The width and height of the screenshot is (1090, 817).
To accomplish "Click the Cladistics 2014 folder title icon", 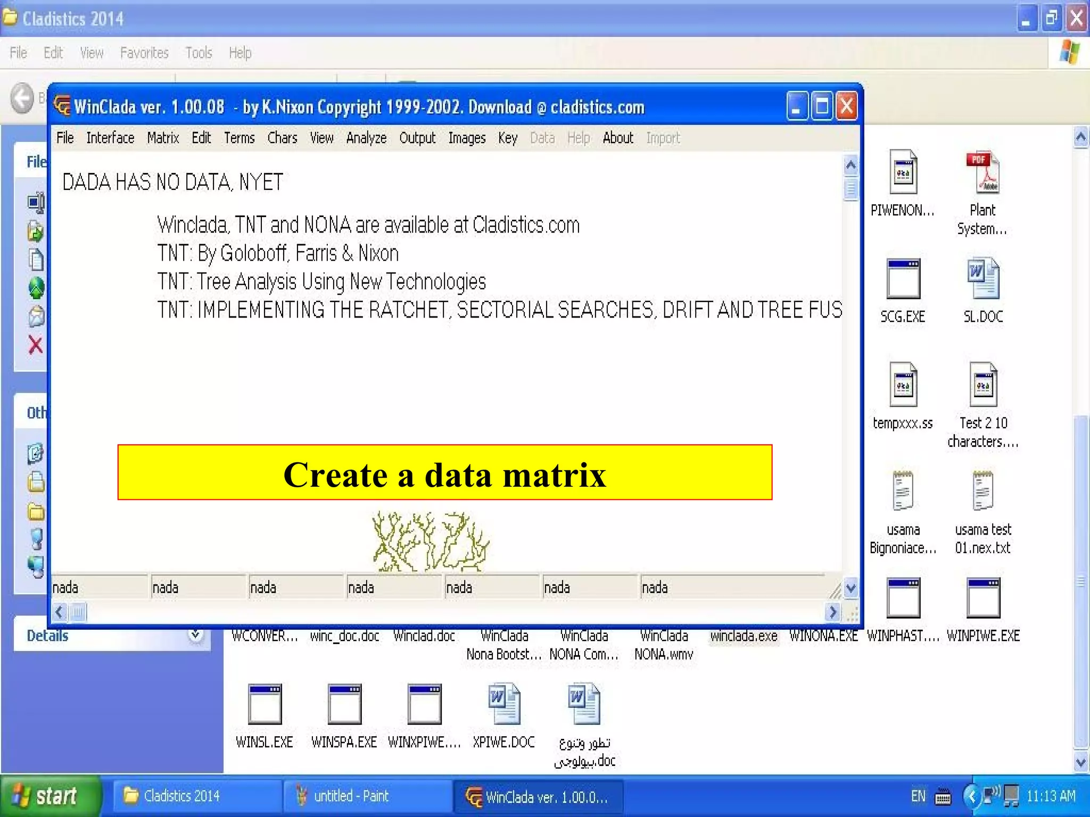I will coord(10,18).
